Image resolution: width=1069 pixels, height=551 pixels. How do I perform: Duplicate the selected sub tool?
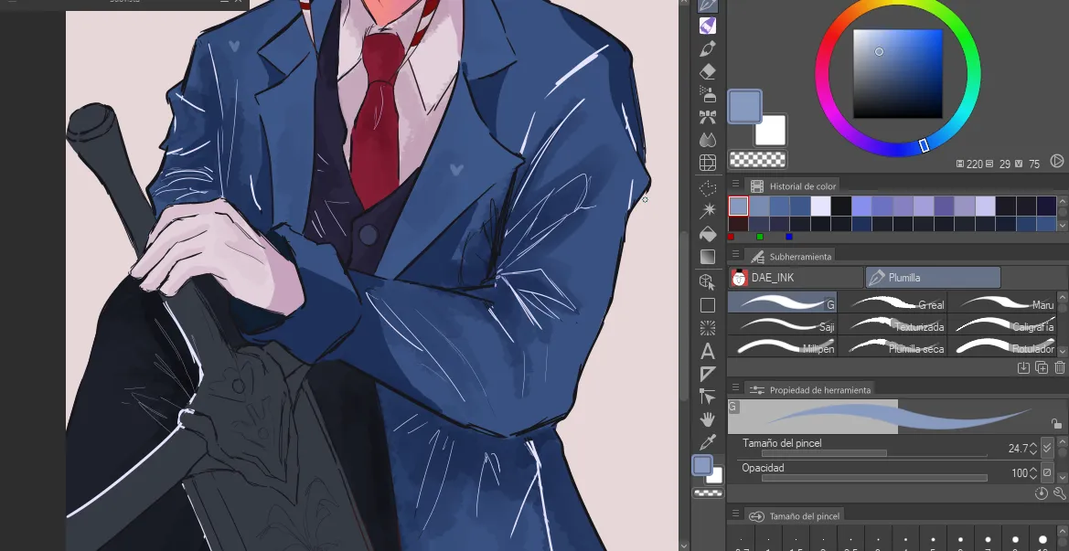pos(1042,367)
